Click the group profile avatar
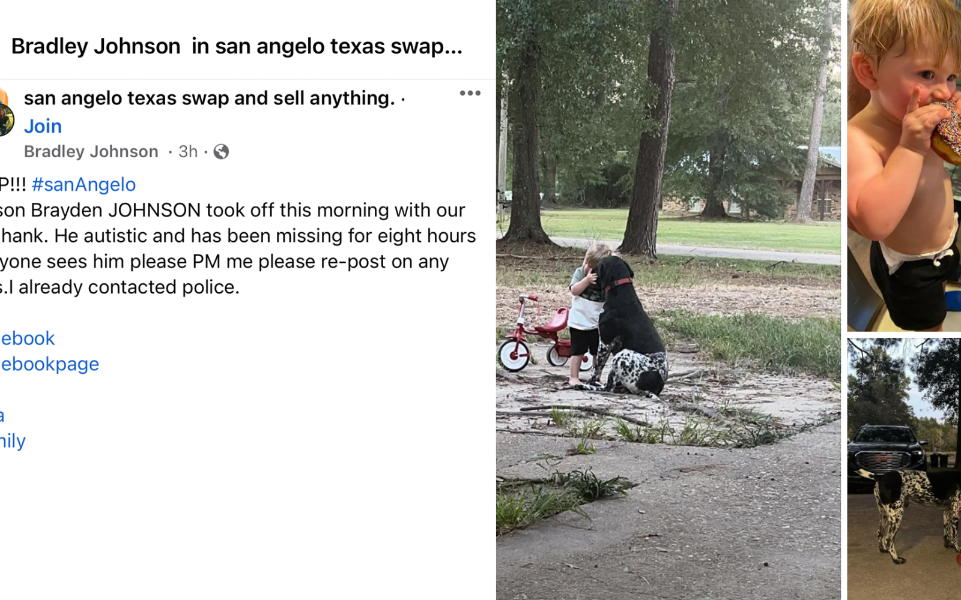 [5, 117]
